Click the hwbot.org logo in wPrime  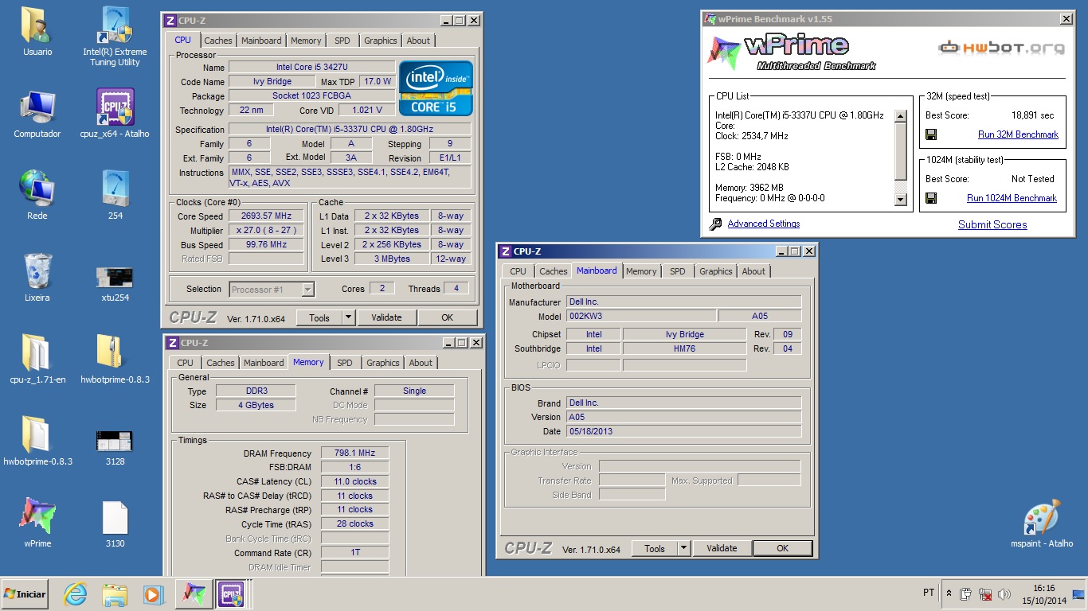pyautogui.click(x=1002, y=48)
